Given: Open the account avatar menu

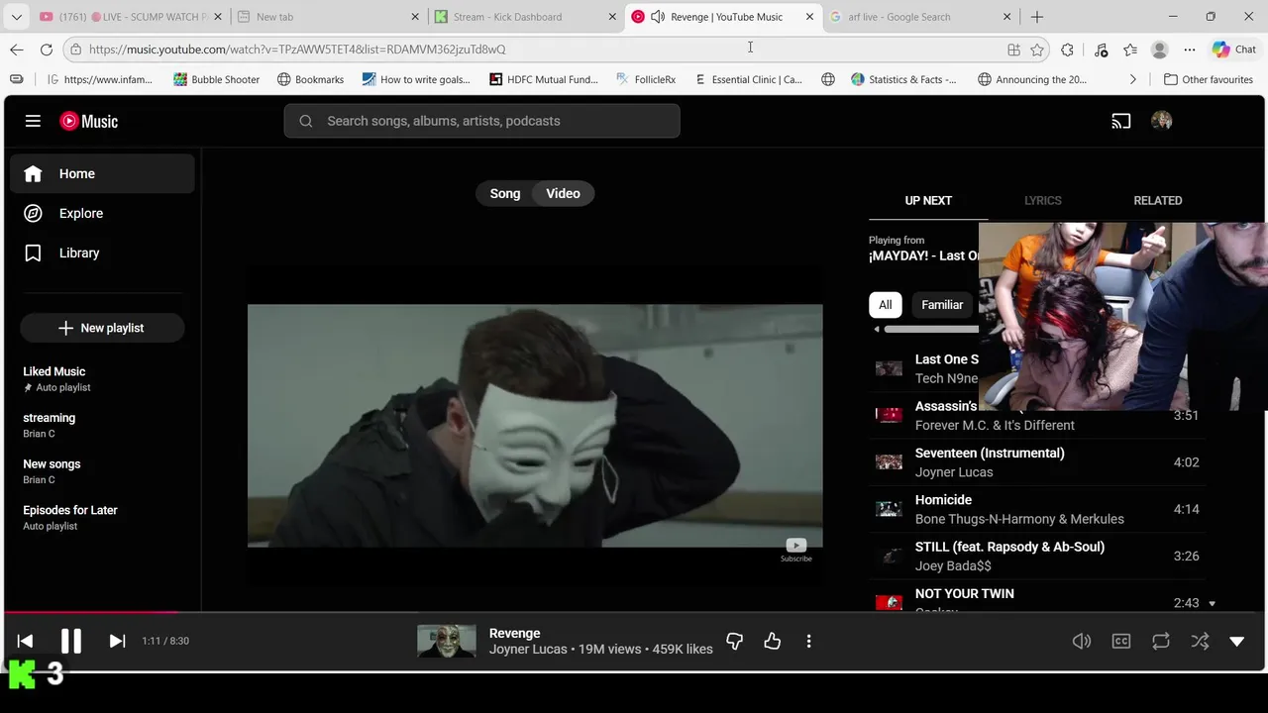Looking at the screenshot, I should [x=1162, y=121].
